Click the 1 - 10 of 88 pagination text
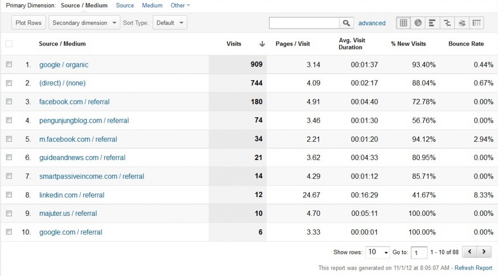The width and height of the screenshot is (498, 276). [x=445, y=252]
